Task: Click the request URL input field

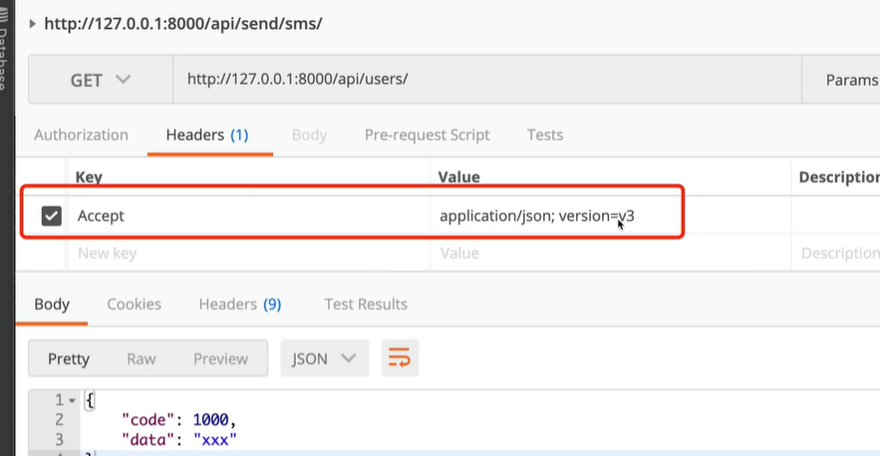Action: (x=478, y=80)
